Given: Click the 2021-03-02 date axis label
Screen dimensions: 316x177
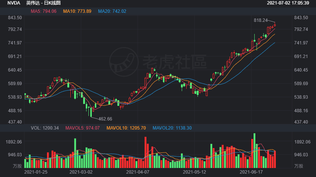Looking at the screenshot, I should click(x=81, y=172).
